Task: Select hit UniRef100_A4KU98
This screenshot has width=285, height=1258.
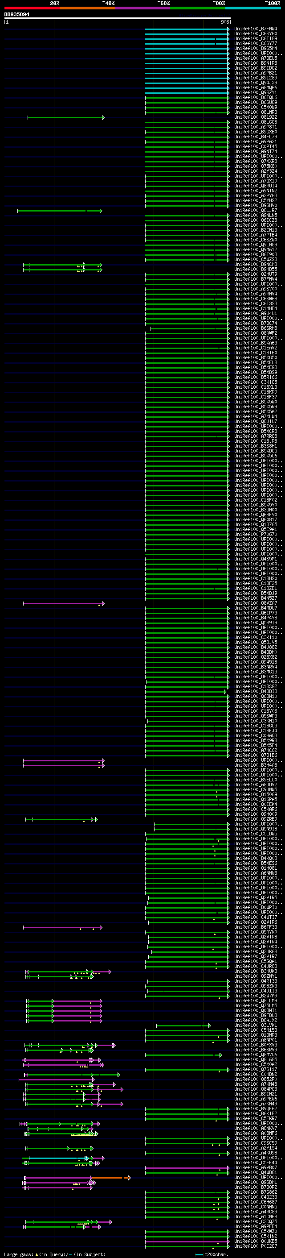Action: pyautogui.click(x=256, y=1153)
